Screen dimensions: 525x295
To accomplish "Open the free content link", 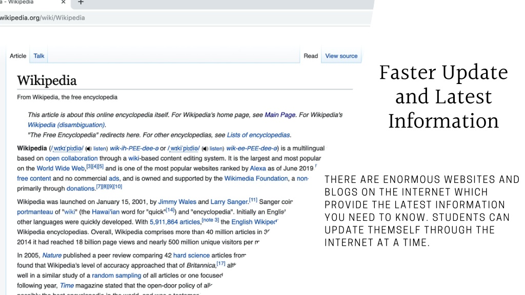I will click(x=34, y=178).
